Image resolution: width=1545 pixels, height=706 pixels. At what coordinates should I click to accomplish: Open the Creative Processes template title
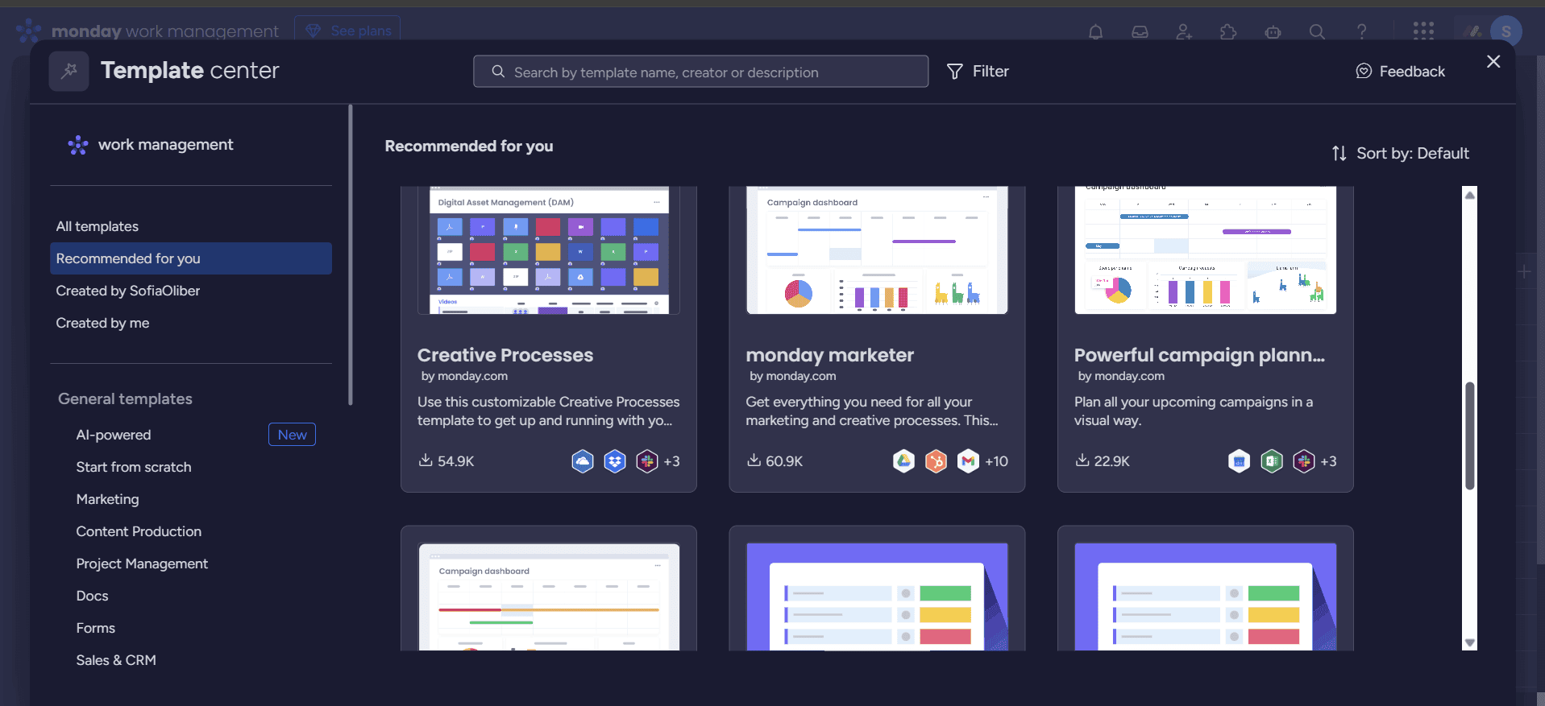point(505,355)
